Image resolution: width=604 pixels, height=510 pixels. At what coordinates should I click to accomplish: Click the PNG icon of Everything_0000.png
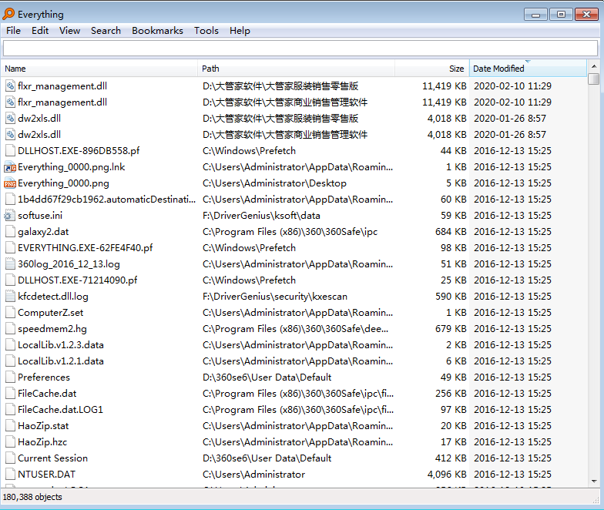click(x=10, y=183)
